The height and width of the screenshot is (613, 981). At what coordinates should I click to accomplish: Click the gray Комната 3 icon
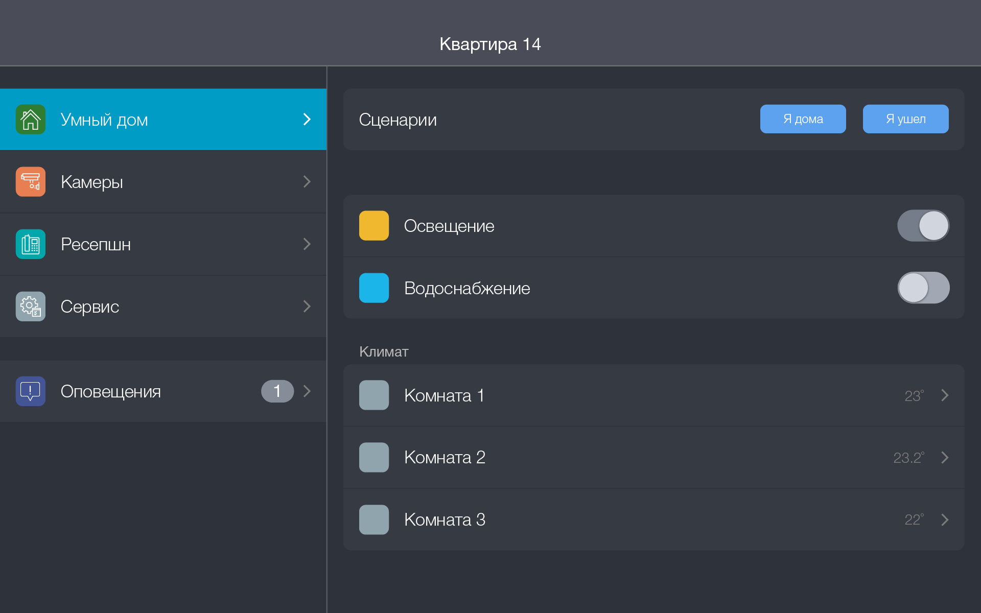pyautogui.click(x=374, y=520)
